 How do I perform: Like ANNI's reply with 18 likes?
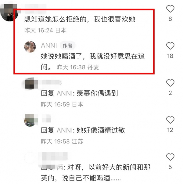[x=170, y=46]
